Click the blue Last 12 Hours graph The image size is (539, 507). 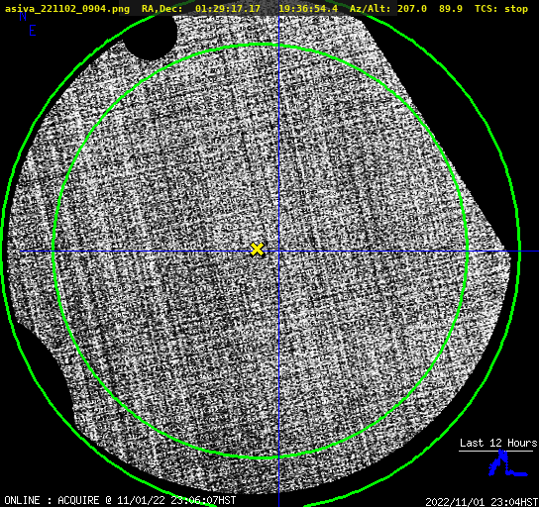[507, 463]
